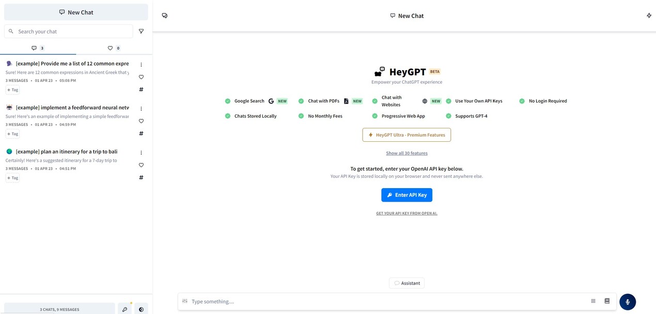Focus the Search your chat field
Screen dimensions: 656x314
[x=69, y=31]
